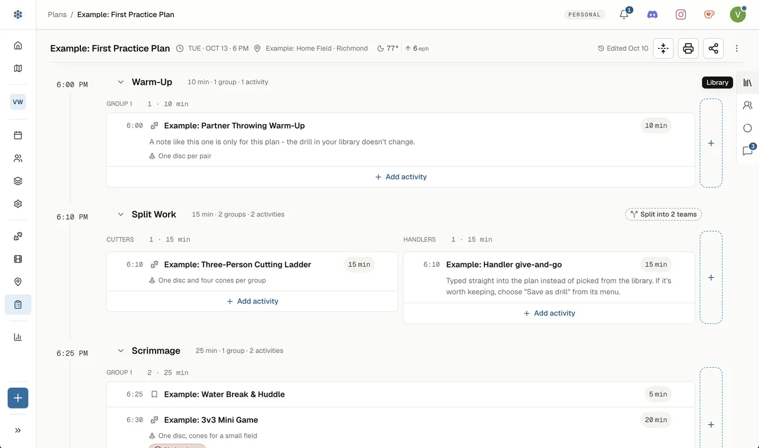Open the comments icon with badge 3
The width and height of the screenshot is (759, 448).
748,151
